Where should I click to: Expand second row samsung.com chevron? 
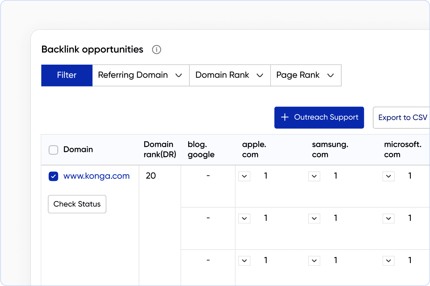pyautogui.click(x=314, y=218)
